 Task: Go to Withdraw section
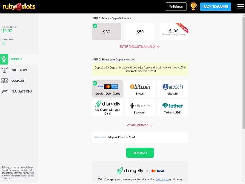pos(19,70)
